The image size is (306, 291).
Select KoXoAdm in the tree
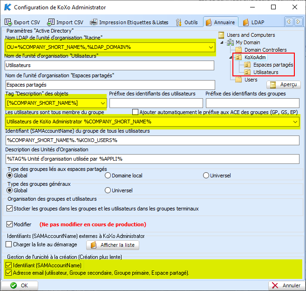point(255,57)
